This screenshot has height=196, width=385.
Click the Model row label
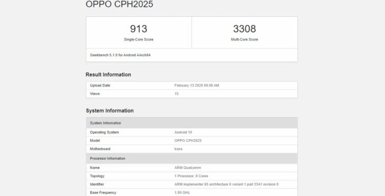pos(95,141)
